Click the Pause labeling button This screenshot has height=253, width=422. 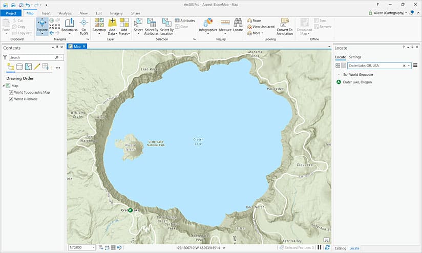(254, 20)
